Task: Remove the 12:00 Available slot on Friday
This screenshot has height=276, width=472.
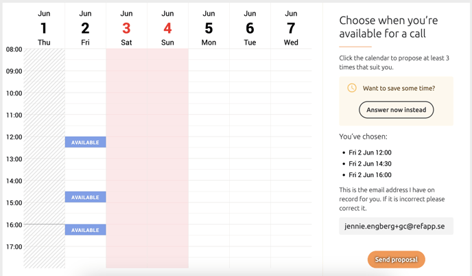Action: [86, 142]
